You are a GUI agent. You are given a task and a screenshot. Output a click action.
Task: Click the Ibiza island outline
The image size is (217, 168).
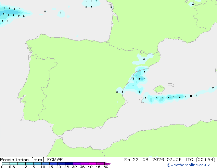[142, 99]
